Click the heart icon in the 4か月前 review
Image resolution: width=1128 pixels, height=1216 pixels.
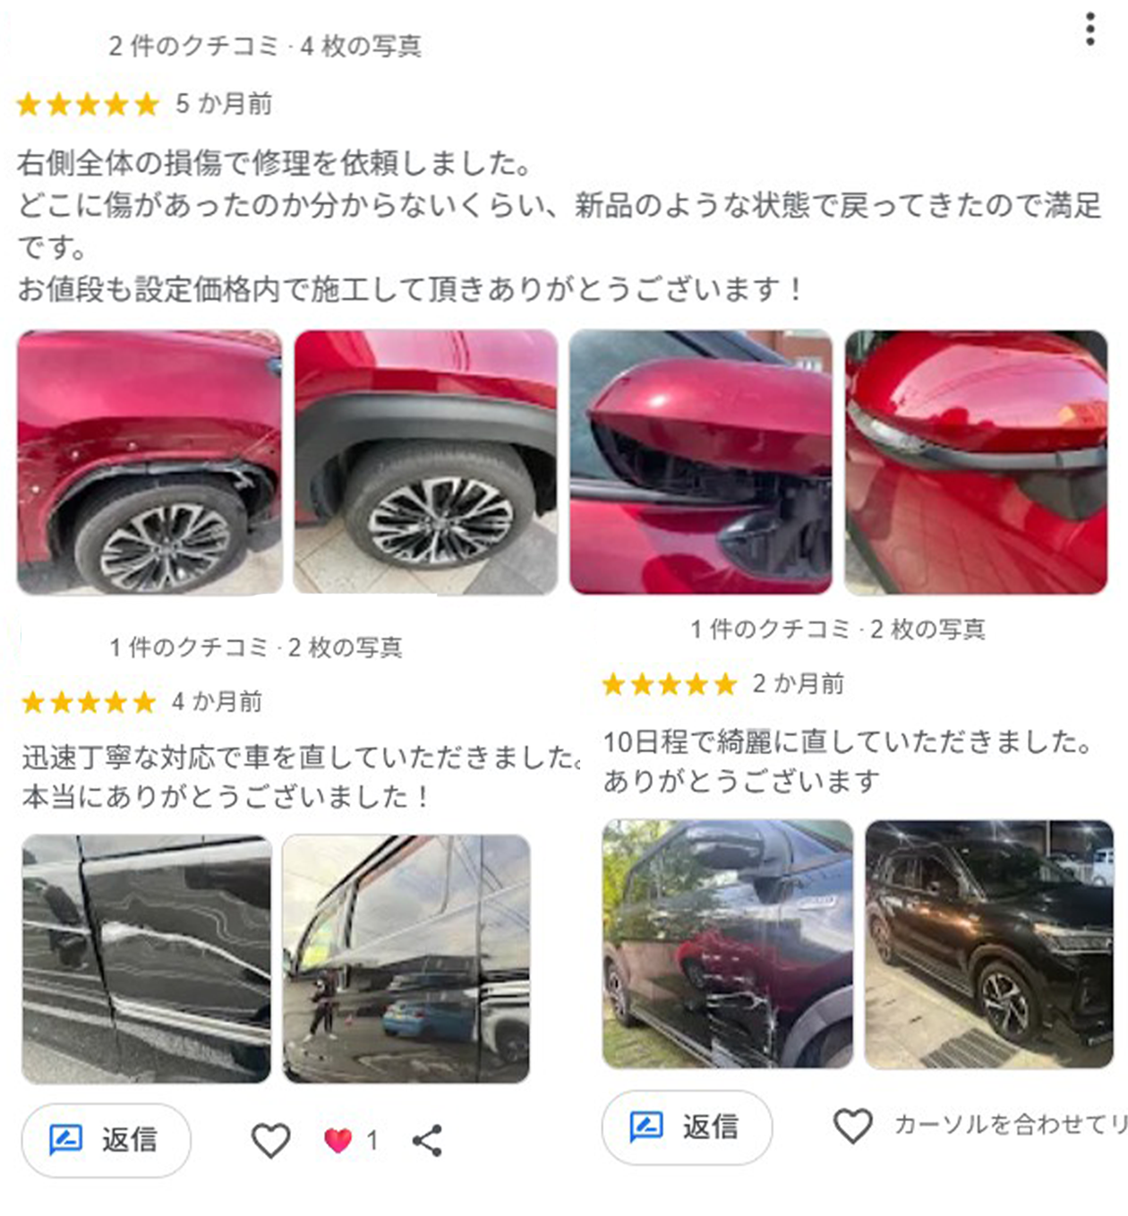[x=270, y=1140]
